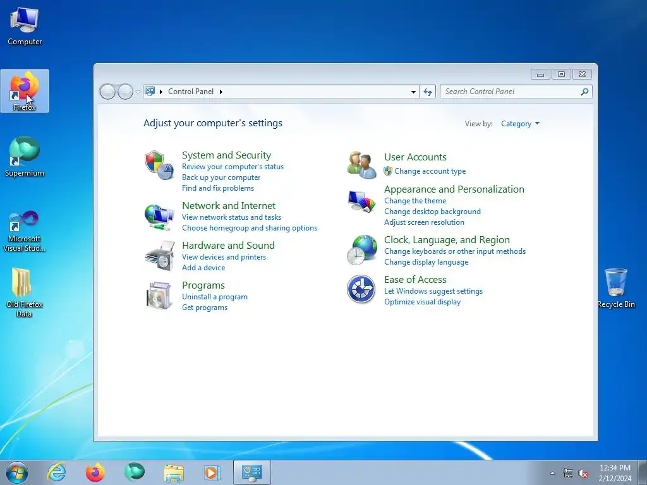647x485 pixels.
Task: Open the Ease of Access icon
Action: [x=361, y=289]
